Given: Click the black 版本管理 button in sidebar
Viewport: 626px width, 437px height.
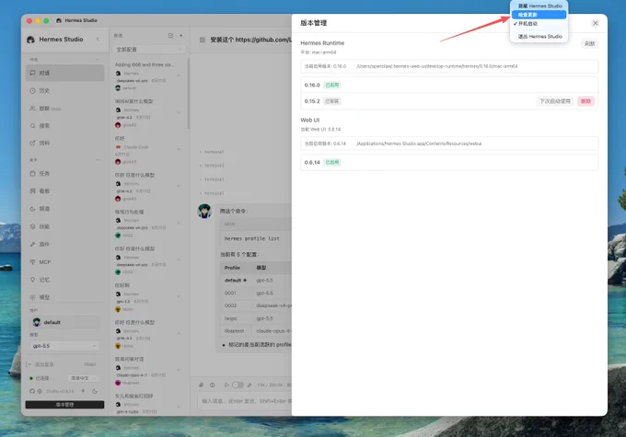Looking at the screenshot, I should click(x=64, y=405).
